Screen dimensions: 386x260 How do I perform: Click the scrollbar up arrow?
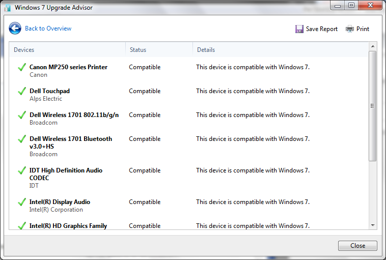click(x=373, y=46)
